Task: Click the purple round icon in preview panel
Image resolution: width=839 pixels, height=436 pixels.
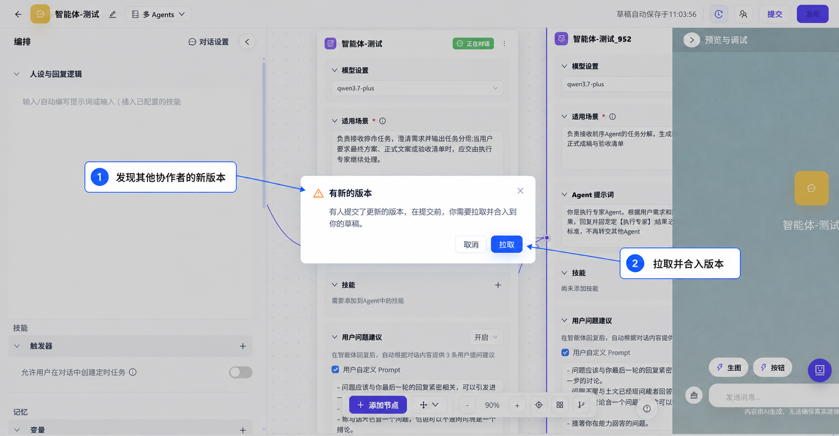Action: (x=820, y=370)
